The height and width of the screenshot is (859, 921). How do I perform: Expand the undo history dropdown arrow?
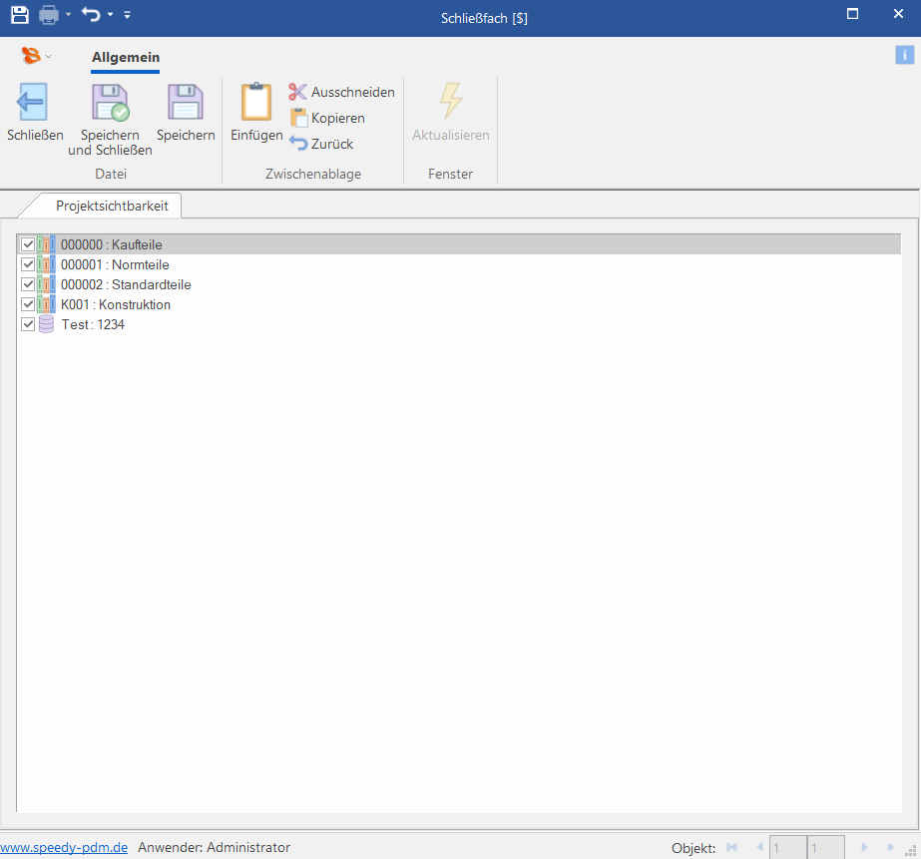coord(110,16)
